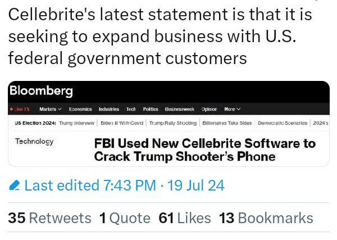The height and width of the screenshot is (240, 337).
Task: Click the Live TV red dot indicator
Action: point(11,109)
